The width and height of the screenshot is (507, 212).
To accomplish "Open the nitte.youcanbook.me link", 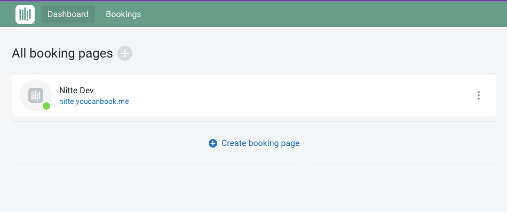I will click(x=94, y=101).
